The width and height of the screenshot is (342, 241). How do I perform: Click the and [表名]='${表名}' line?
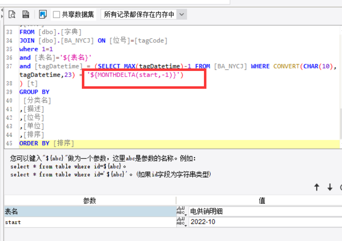click(x=55, y=58)
